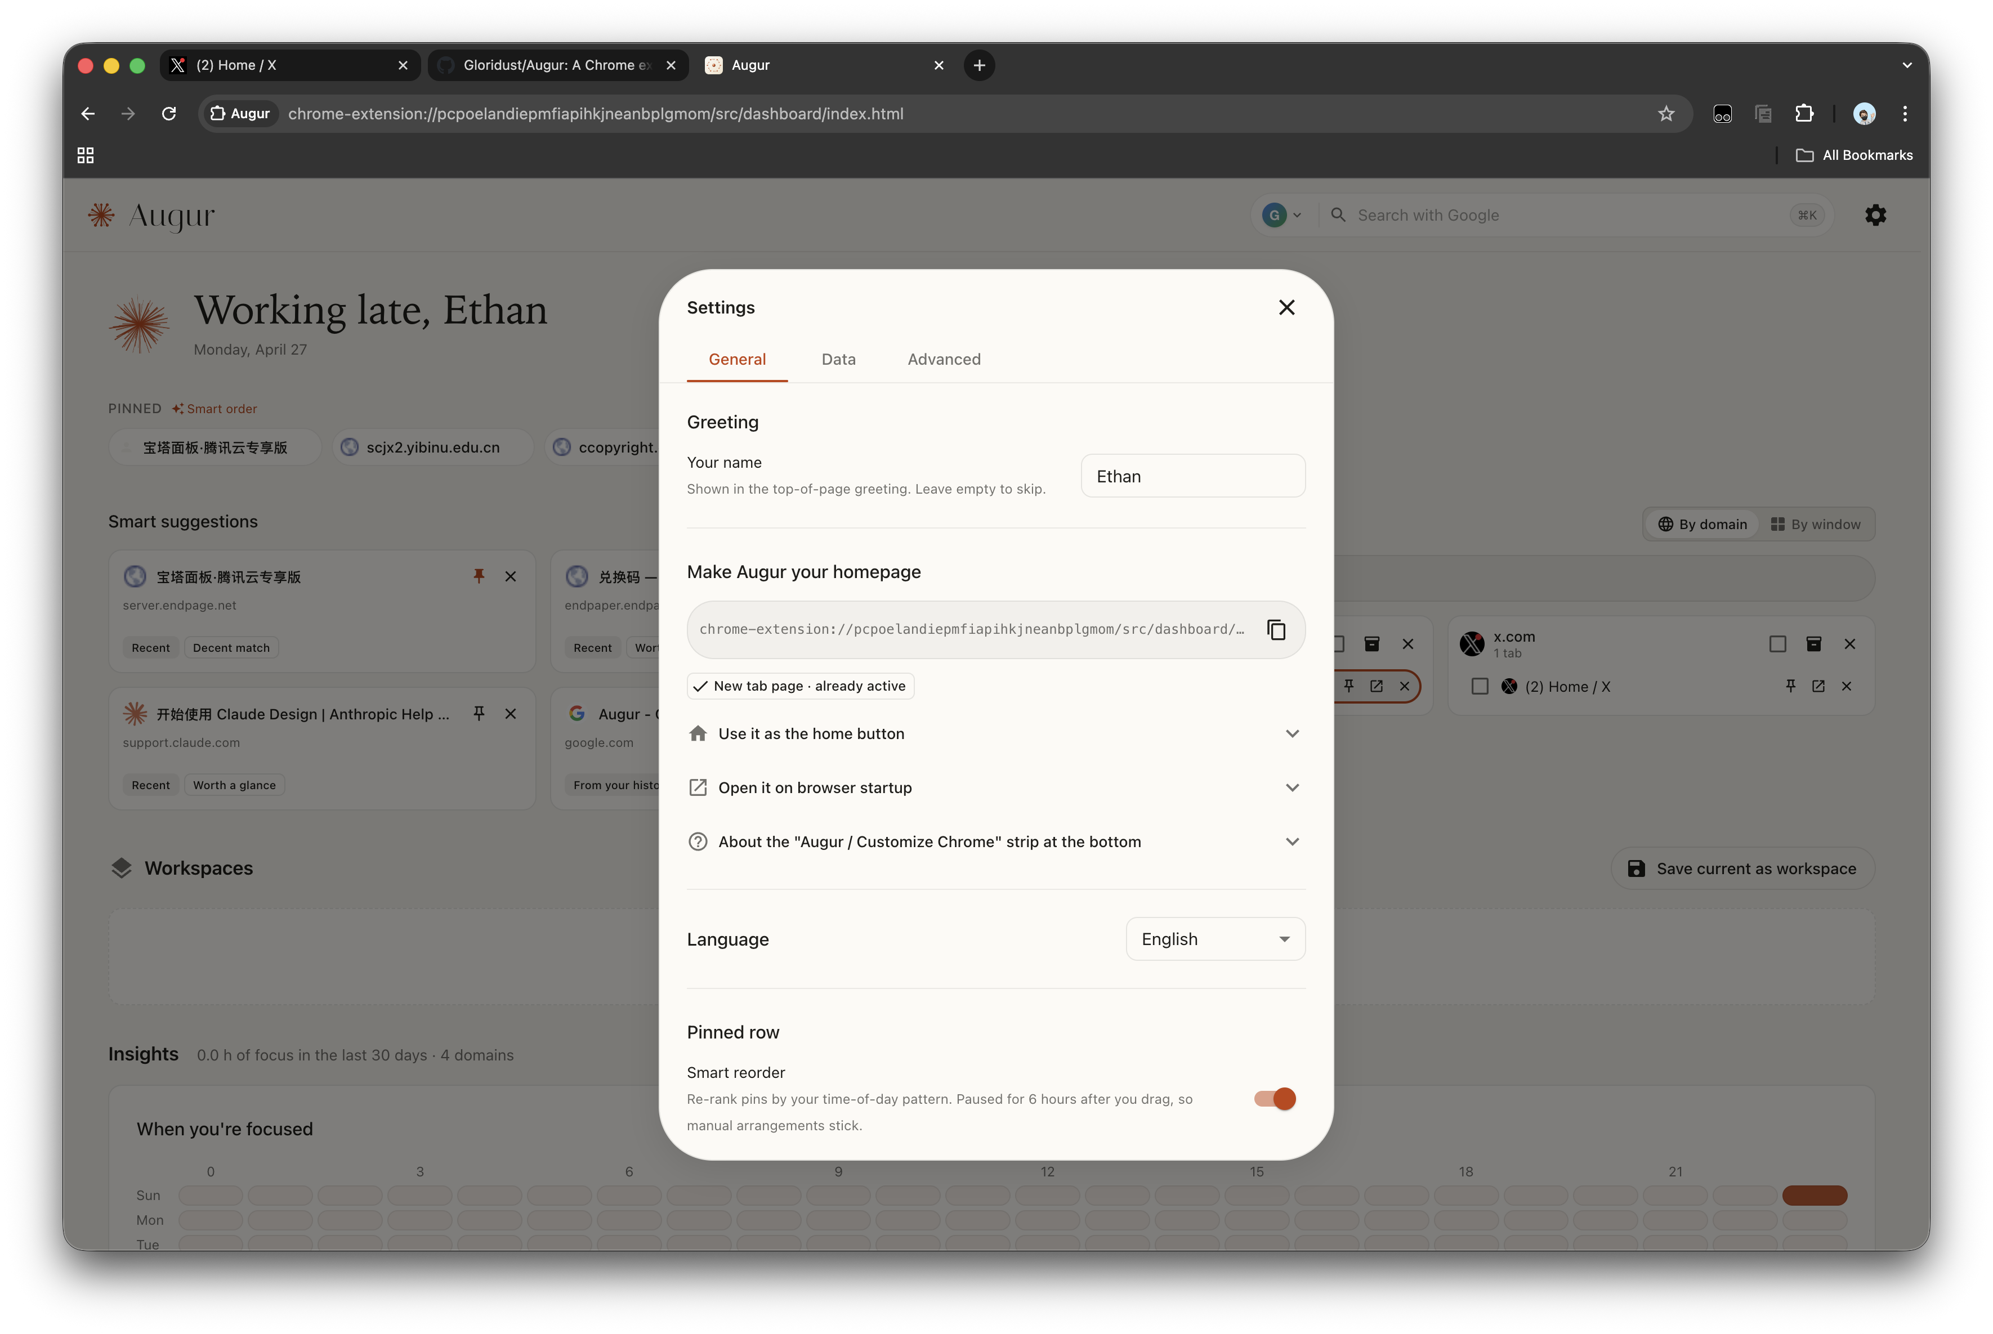
Task: Close the (2) Home / X browser tab
Action: coord(403,65)
